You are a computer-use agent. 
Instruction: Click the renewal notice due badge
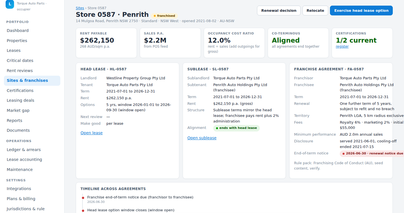pyautogui.click(x=372, y=153)
